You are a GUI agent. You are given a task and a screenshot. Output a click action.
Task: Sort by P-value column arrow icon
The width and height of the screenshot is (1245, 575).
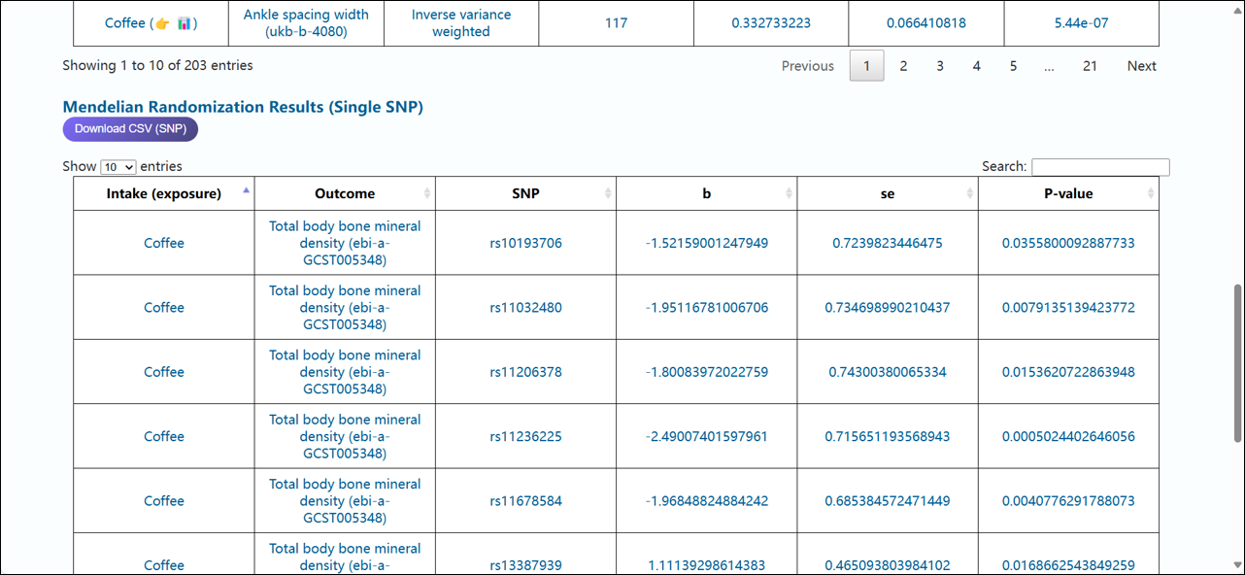[1150, 193]
